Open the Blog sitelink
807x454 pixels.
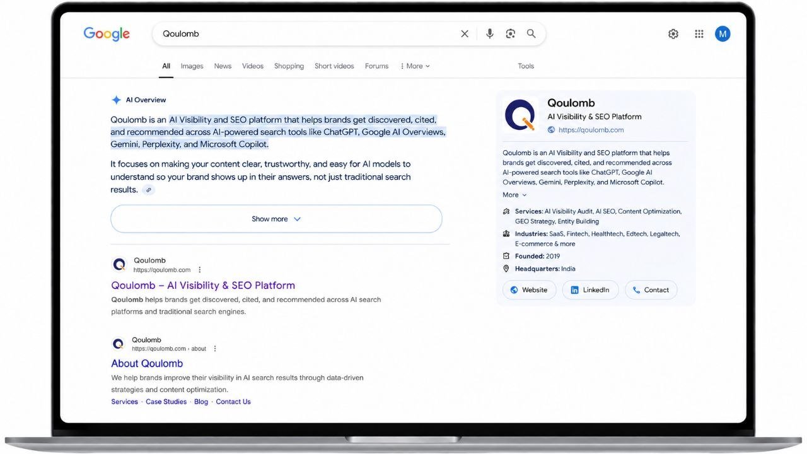(x=201, y=402)
